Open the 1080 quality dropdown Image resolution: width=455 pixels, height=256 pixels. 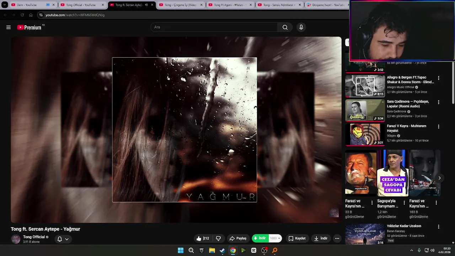point(275,238)
